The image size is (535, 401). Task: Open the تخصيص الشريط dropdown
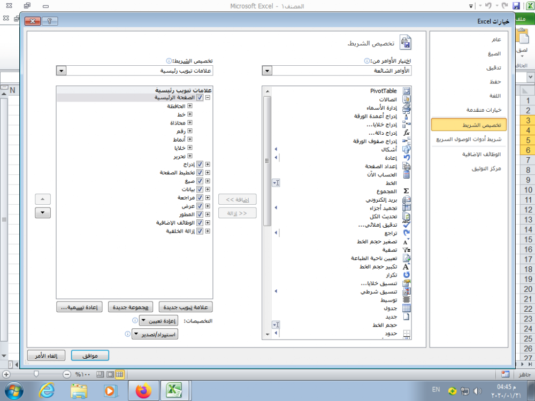(x=61, y=71)
